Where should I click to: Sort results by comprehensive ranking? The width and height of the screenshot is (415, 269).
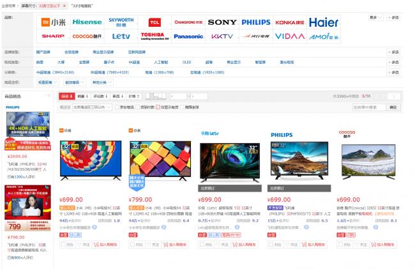click(67, 96)
